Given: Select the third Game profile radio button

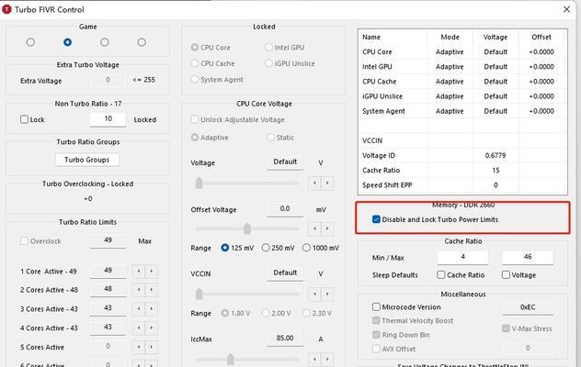Looking at the screenshot, I should click(105, 42).
